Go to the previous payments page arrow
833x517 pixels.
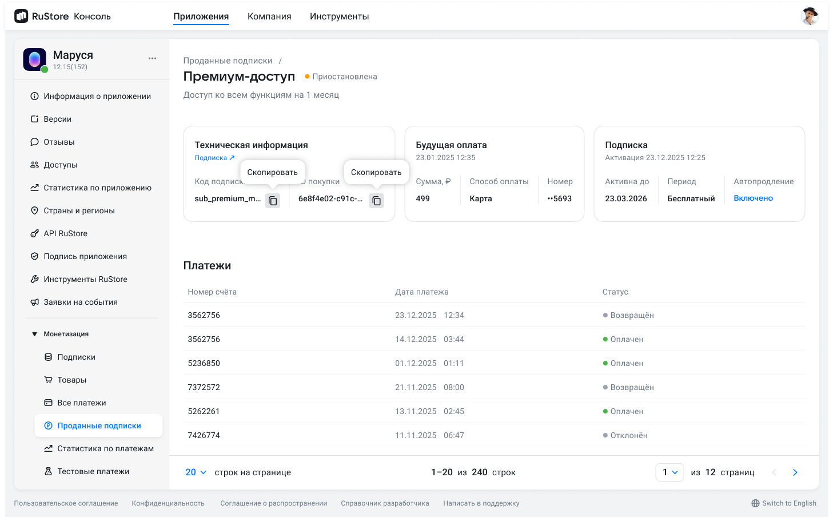(774, 472)
